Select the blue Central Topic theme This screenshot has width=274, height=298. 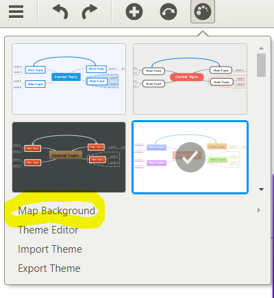click(x=68, y=79)
